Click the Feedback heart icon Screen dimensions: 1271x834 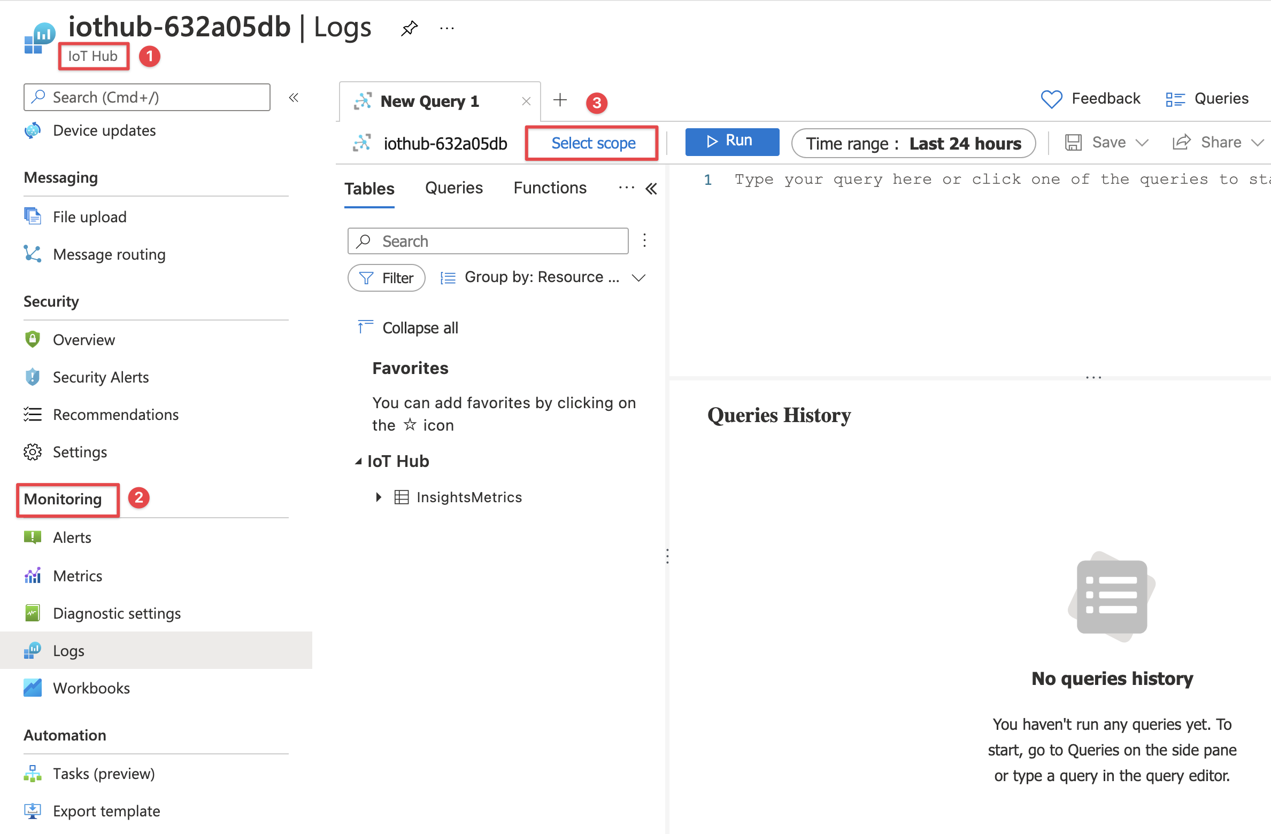point(1051,99)
